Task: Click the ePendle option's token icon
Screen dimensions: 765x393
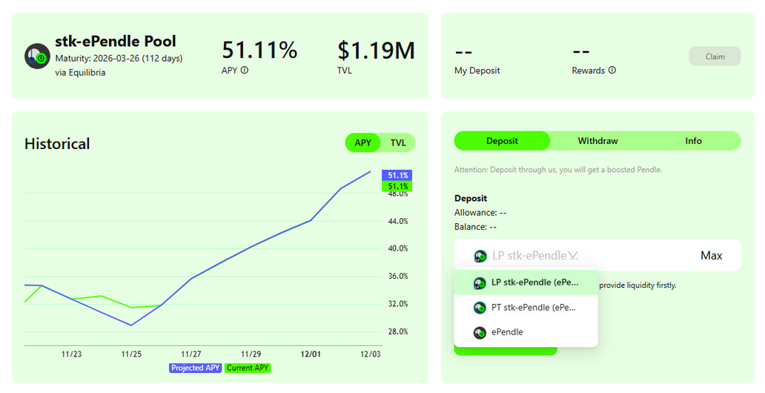Action: 480,332
